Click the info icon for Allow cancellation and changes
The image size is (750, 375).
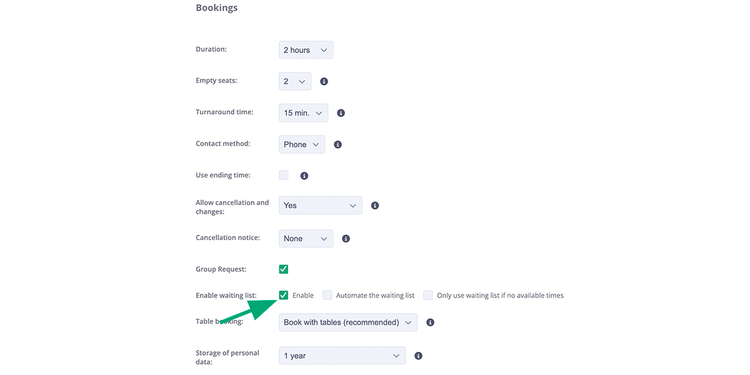pyautogui.click(x=374, y=205)
